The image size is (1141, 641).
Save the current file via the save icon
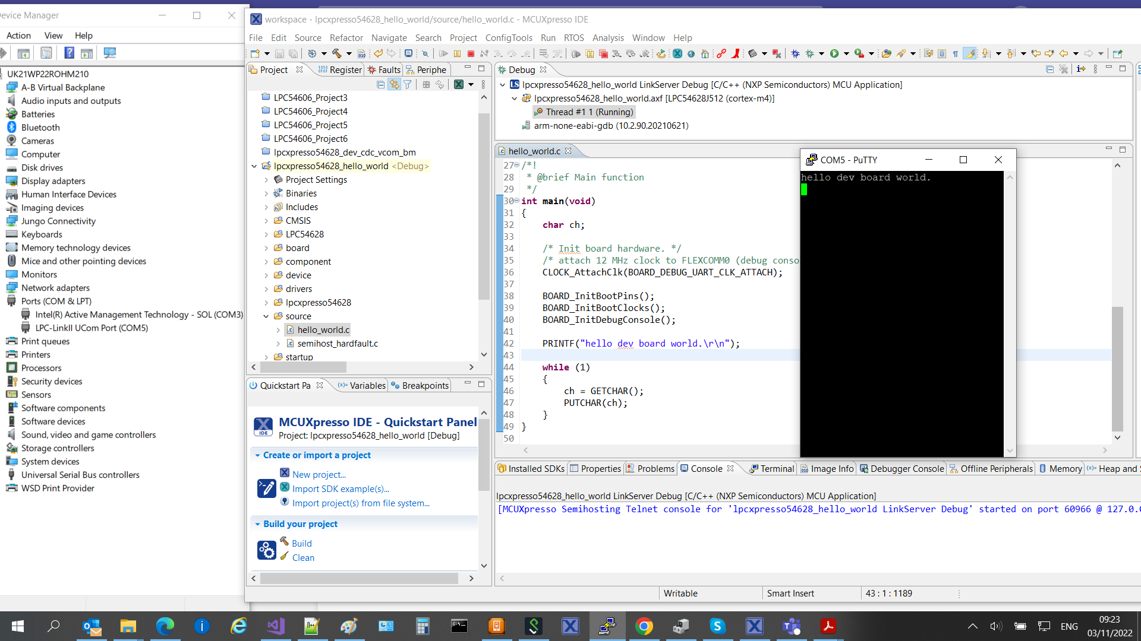tap(280, 53)
